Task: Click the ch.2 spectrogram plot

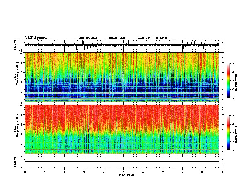Action: (x=122, y=129)
